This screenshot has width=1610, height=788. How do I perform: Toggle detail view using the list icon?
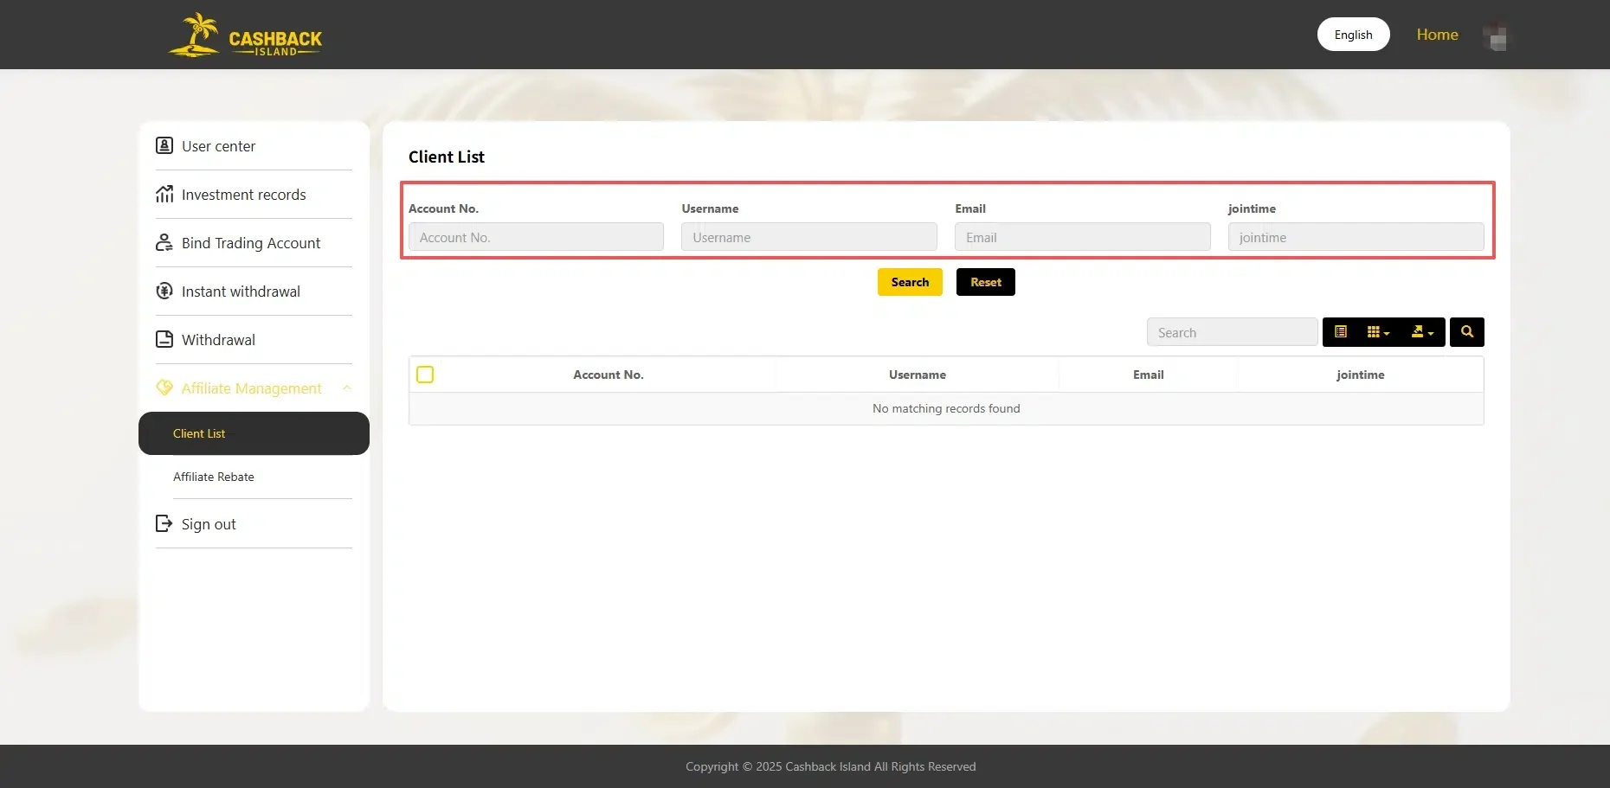coord(1341,331)
